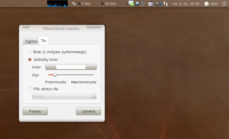Click the network traffic arrows icon beside 0 B/s

74,4
